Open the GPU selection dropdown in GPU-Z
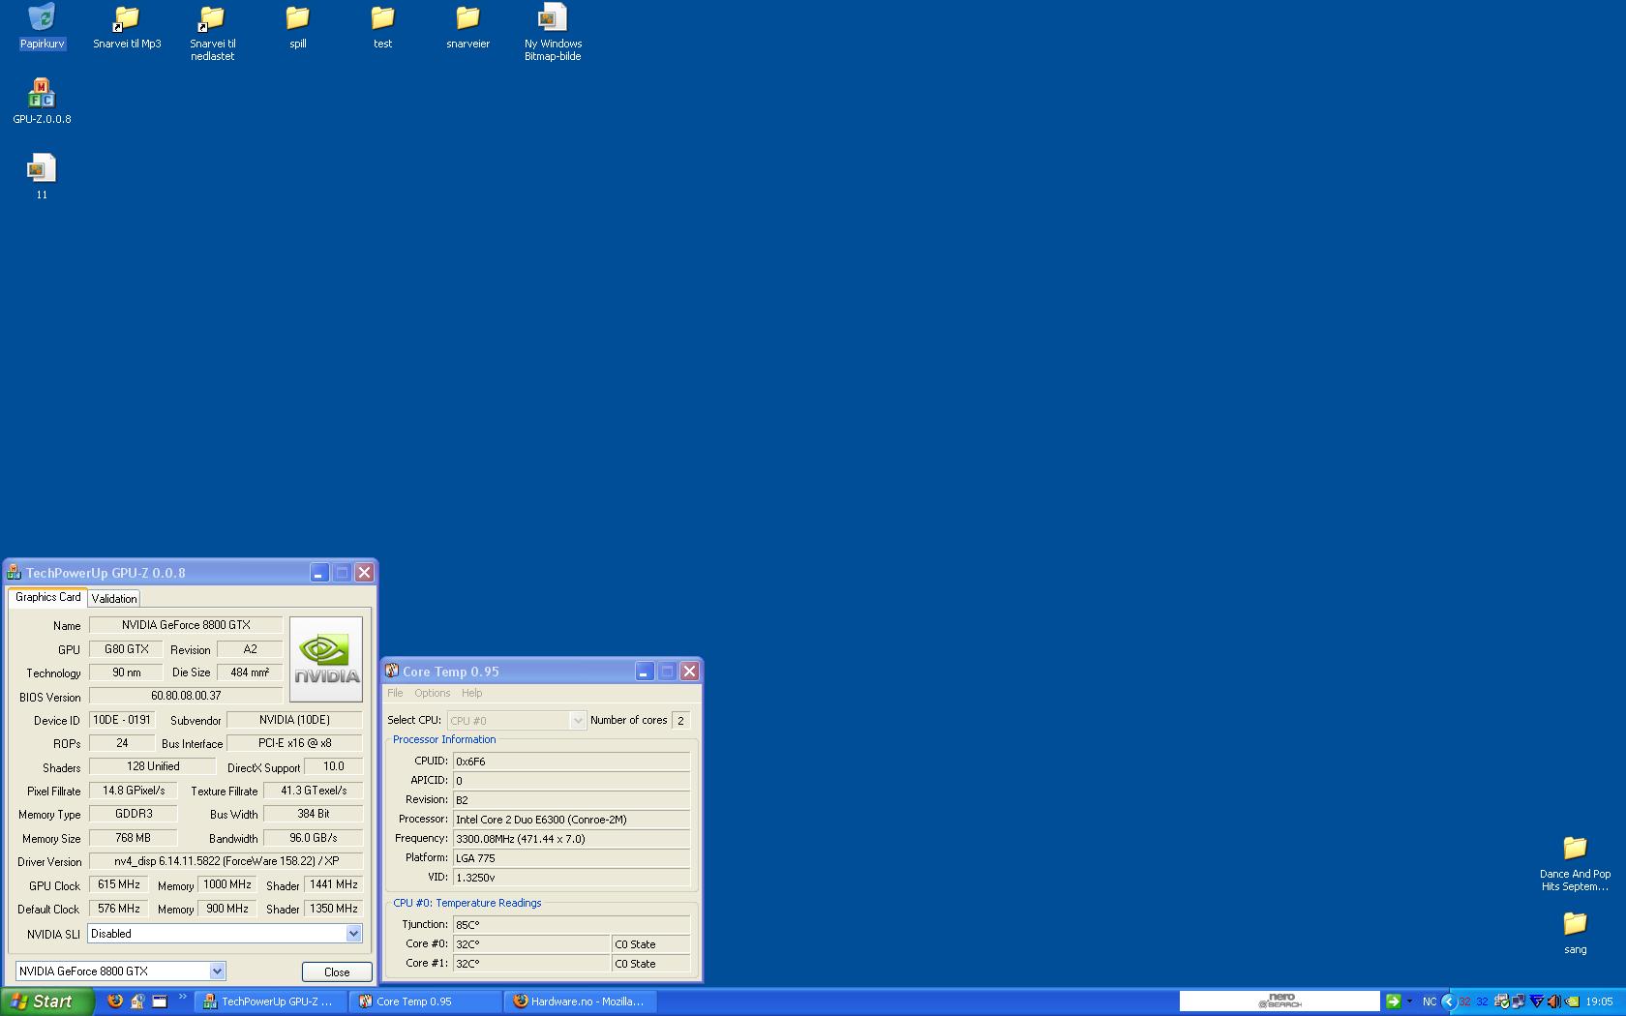1626x1016 pixels. coord(120,971)
